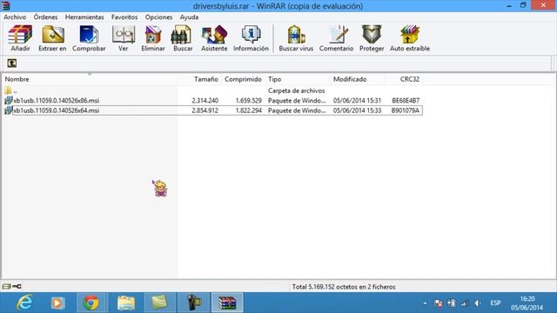Open the Ayuda menu
The width and height of the screenshot is (557, 313).
click(189, 17)
